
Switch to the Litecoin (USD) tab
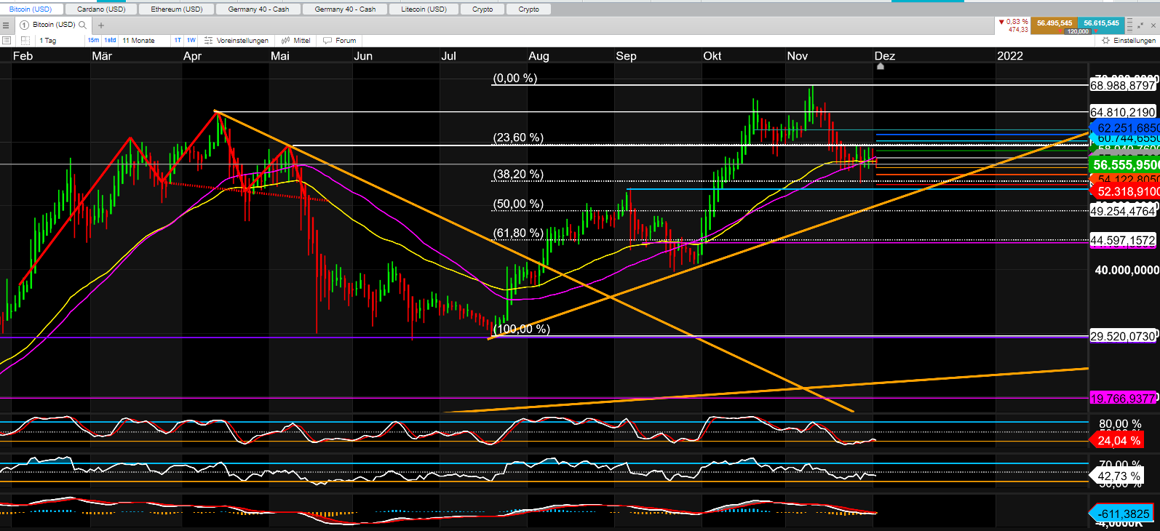[424, 9]
